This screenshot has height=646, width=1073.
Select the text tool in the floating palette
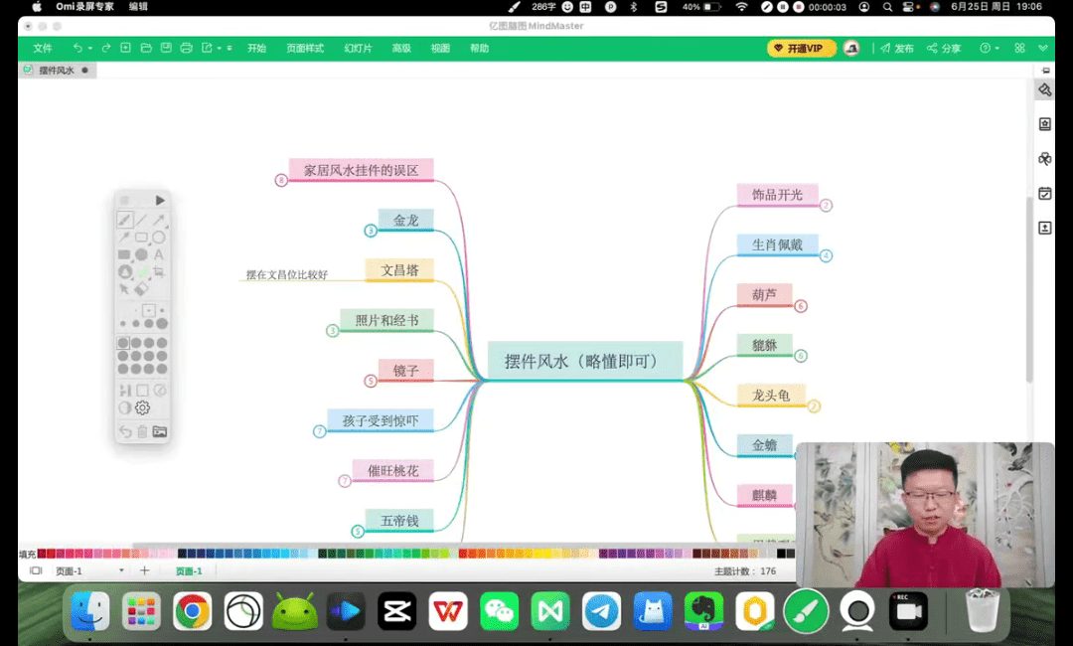point(158,254)
